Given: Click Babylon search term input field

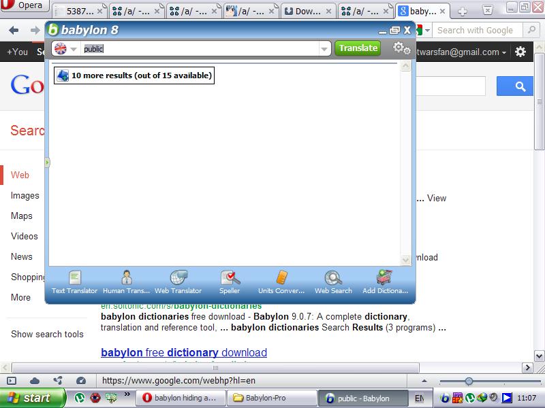Looking at the screenshot, I should point(200,48).
